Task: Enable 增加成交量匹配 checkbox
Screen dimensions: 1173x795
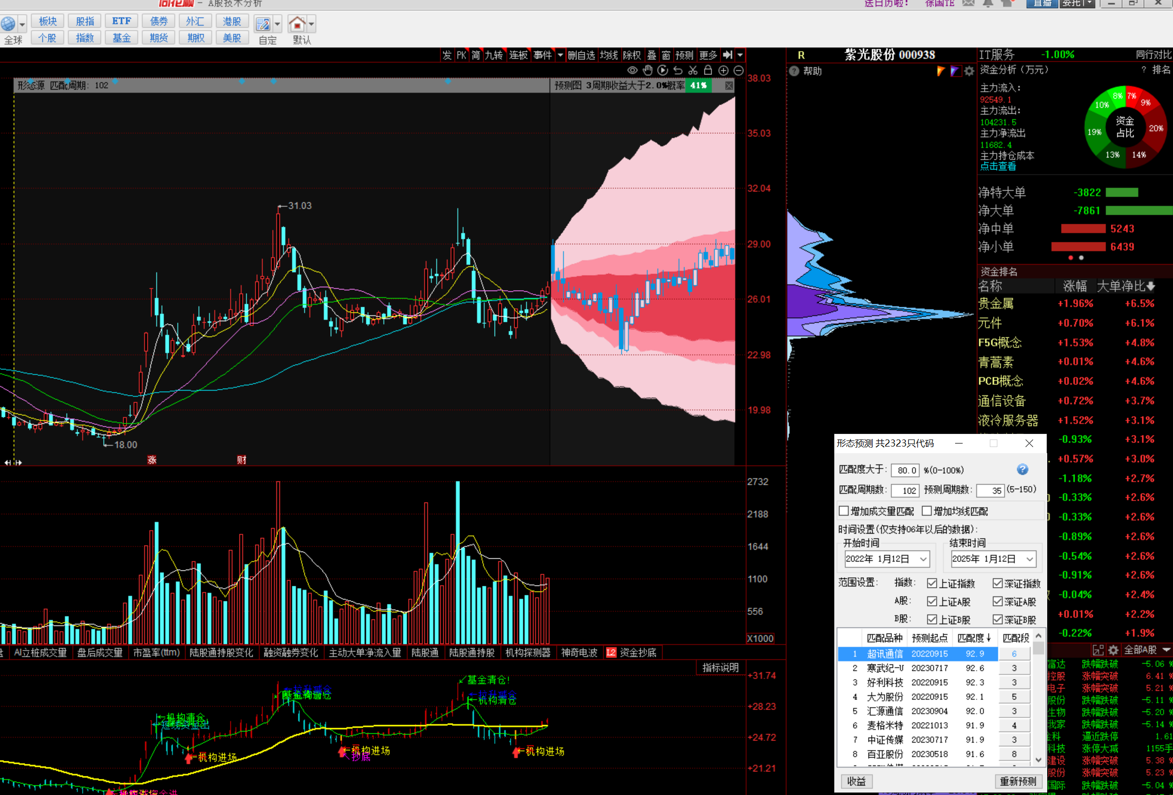Action: 843,511
